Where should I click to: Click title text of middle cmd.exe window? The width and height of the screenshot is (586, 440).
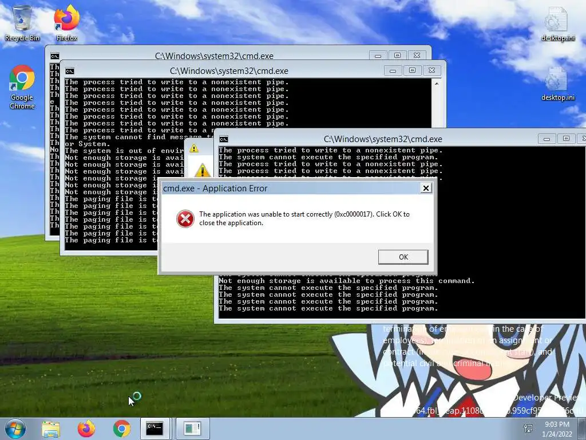(x=229, y=70)
